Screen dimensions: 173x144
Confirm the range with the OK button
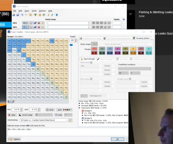[x=118, y=139]
